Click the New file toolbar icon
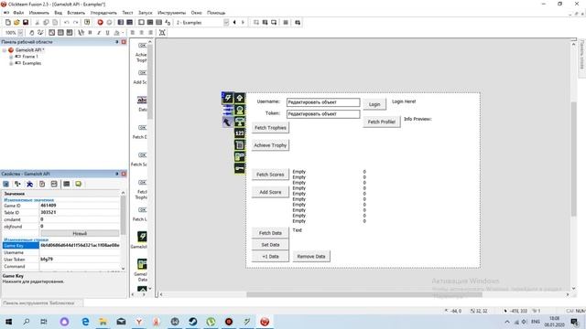This screenshot has height=329, width=586. 8,22
